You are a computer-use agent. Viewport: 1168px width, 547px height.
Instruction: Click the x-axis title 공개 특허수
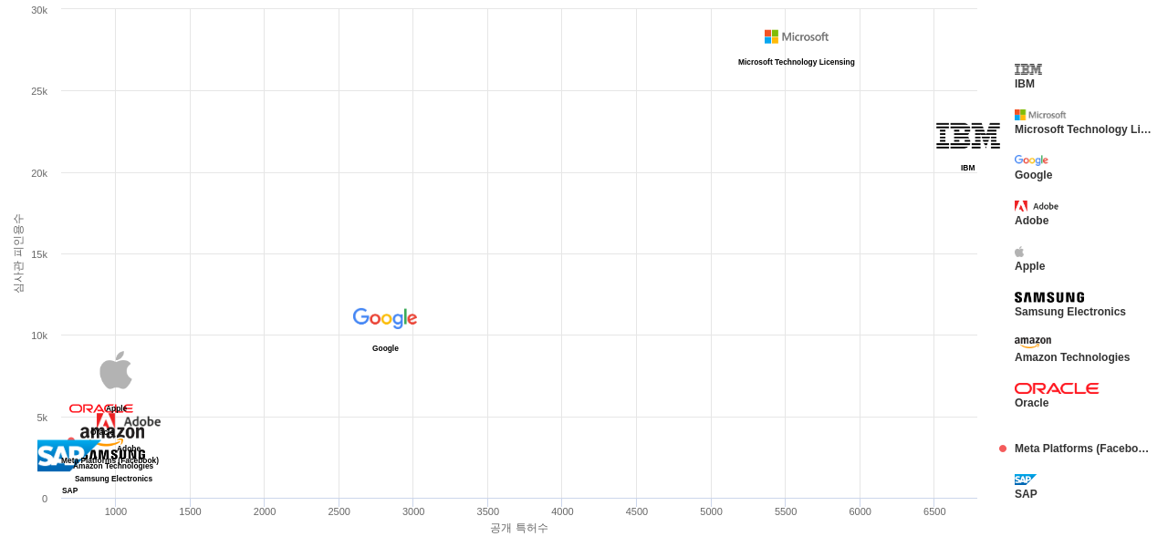[519, 528]
